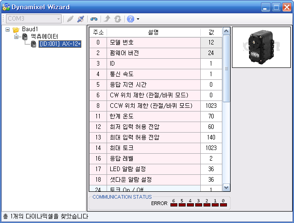Click the Baud1 folder icon

coord(16,30)
